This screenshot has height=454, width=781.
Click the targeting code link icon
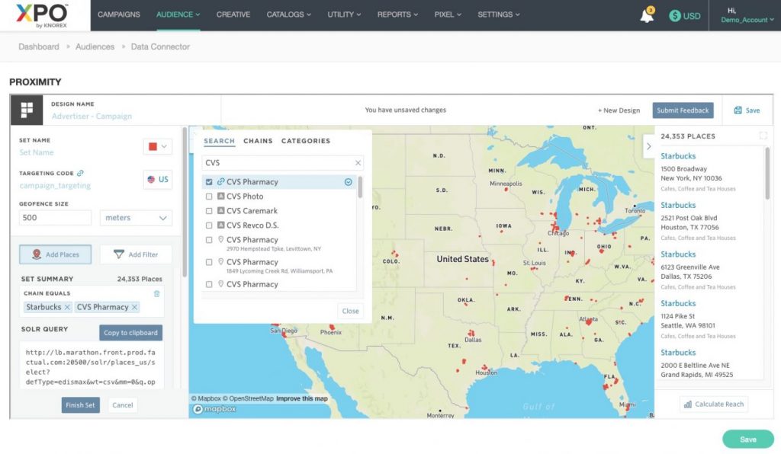pyautogui.click(x=80, y=173)
